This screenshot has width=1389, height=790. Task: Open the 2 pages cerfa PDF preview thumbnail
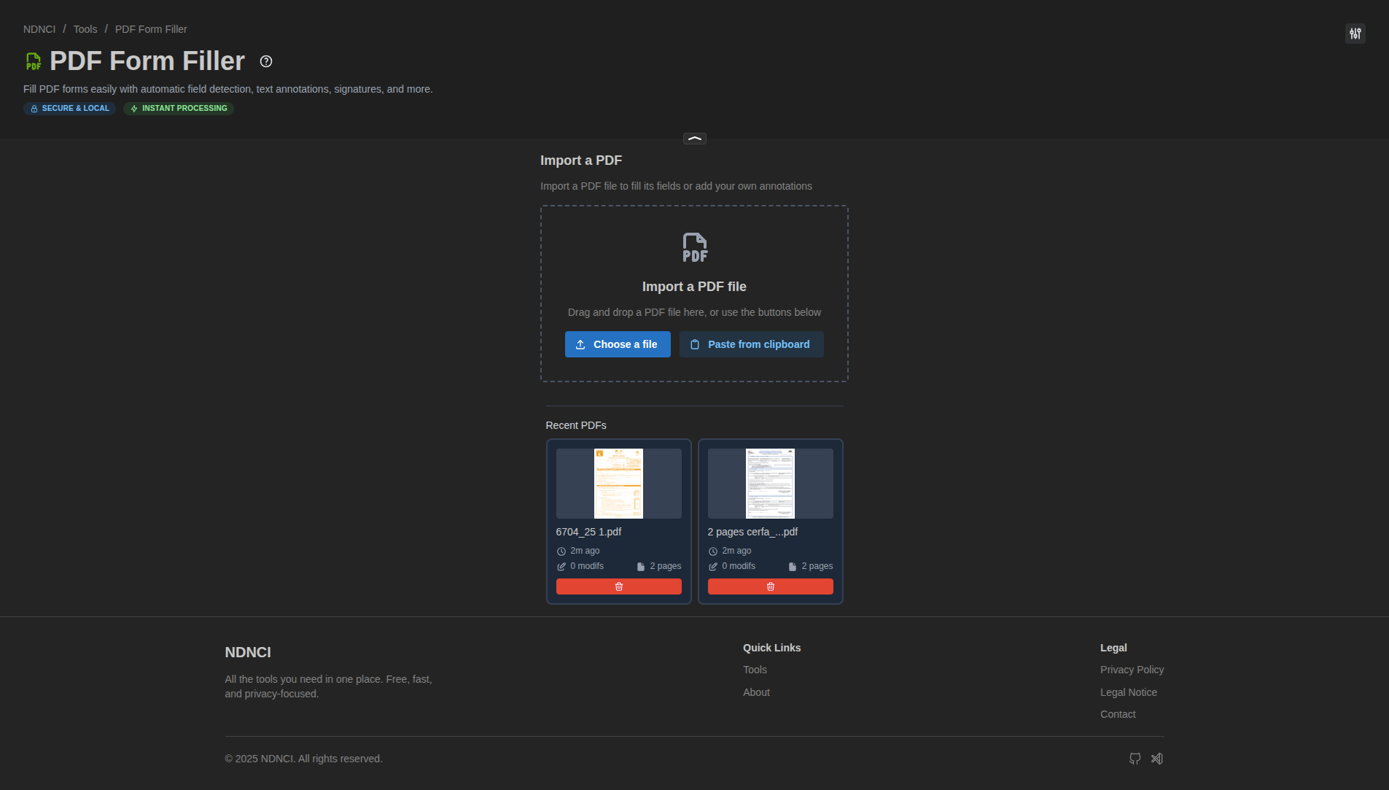tap(770, 483)
